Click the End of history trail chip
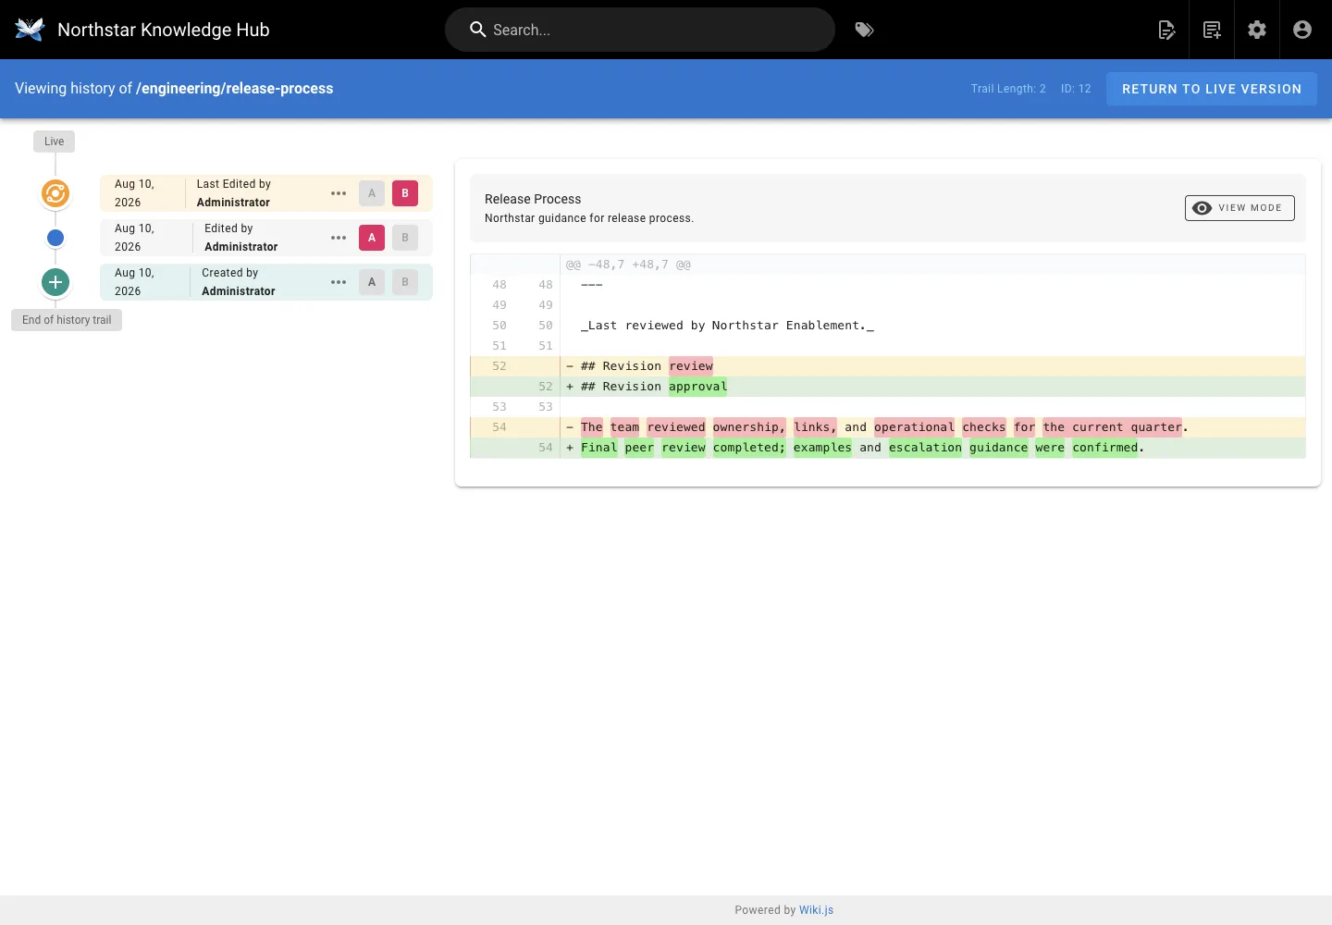Image resolution: width=1332 pixels, height=925 pixels. point(67,320)
